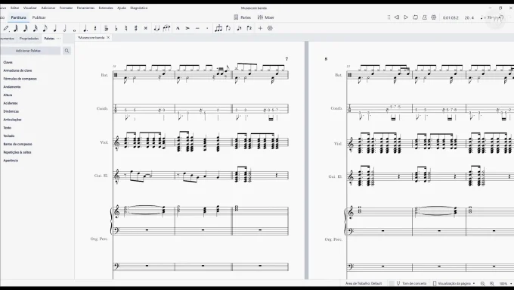This screenshot has height=290, width=514.
Task: Expand the Repetições & saltos palette
Action: [17, 152]
